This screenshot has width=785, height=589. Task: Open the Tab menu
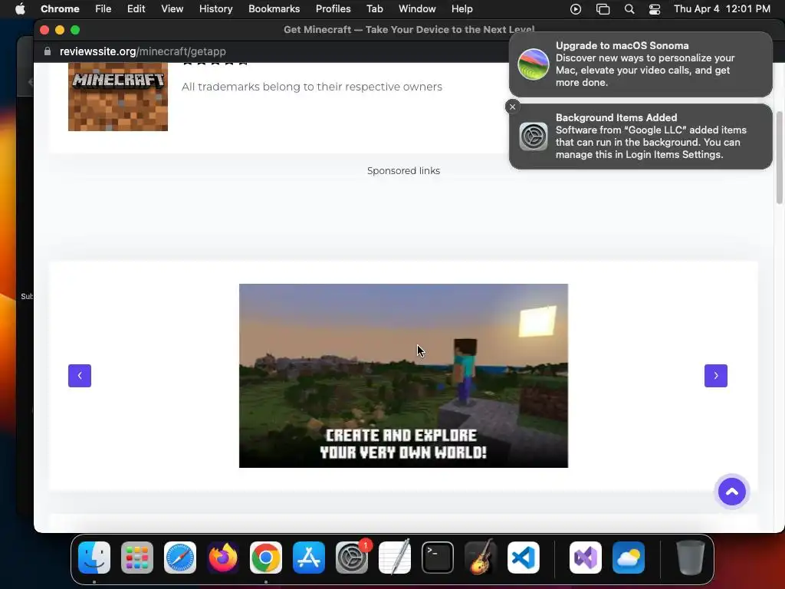374,9
